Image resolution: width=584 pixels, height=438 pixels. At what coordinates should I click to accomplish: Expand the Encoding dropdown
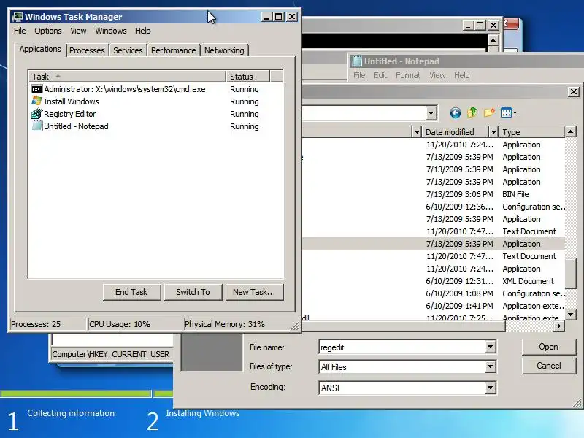(x=490, y=388)
